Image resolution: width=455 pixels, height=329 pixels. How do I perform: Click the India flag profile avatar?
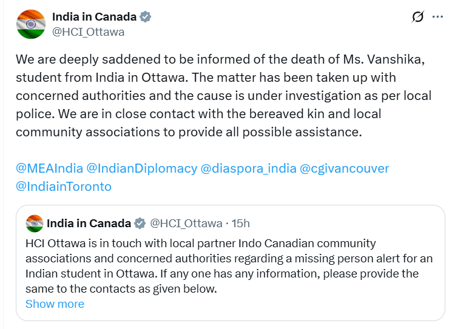pyautogui.click(x=30, y=24)
